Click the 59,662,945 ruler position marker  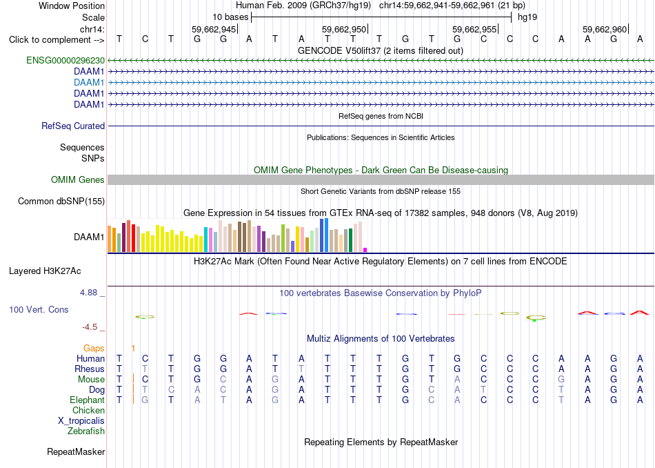pos(214,29)
